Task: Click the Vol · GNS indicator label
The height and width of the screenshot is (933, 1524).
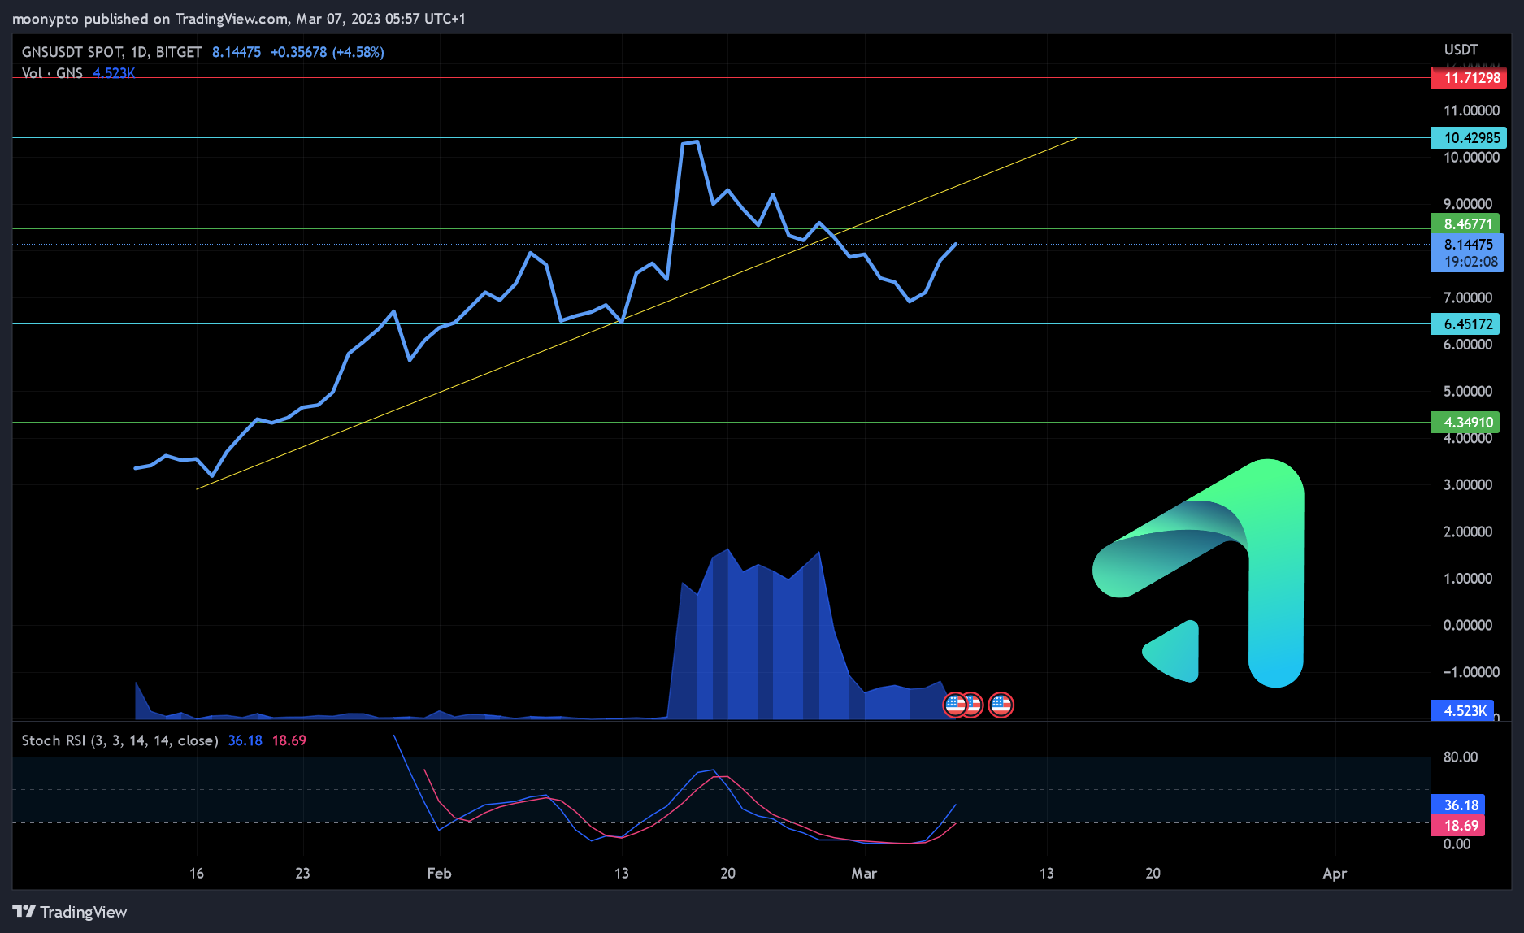Action: point(52,73)
